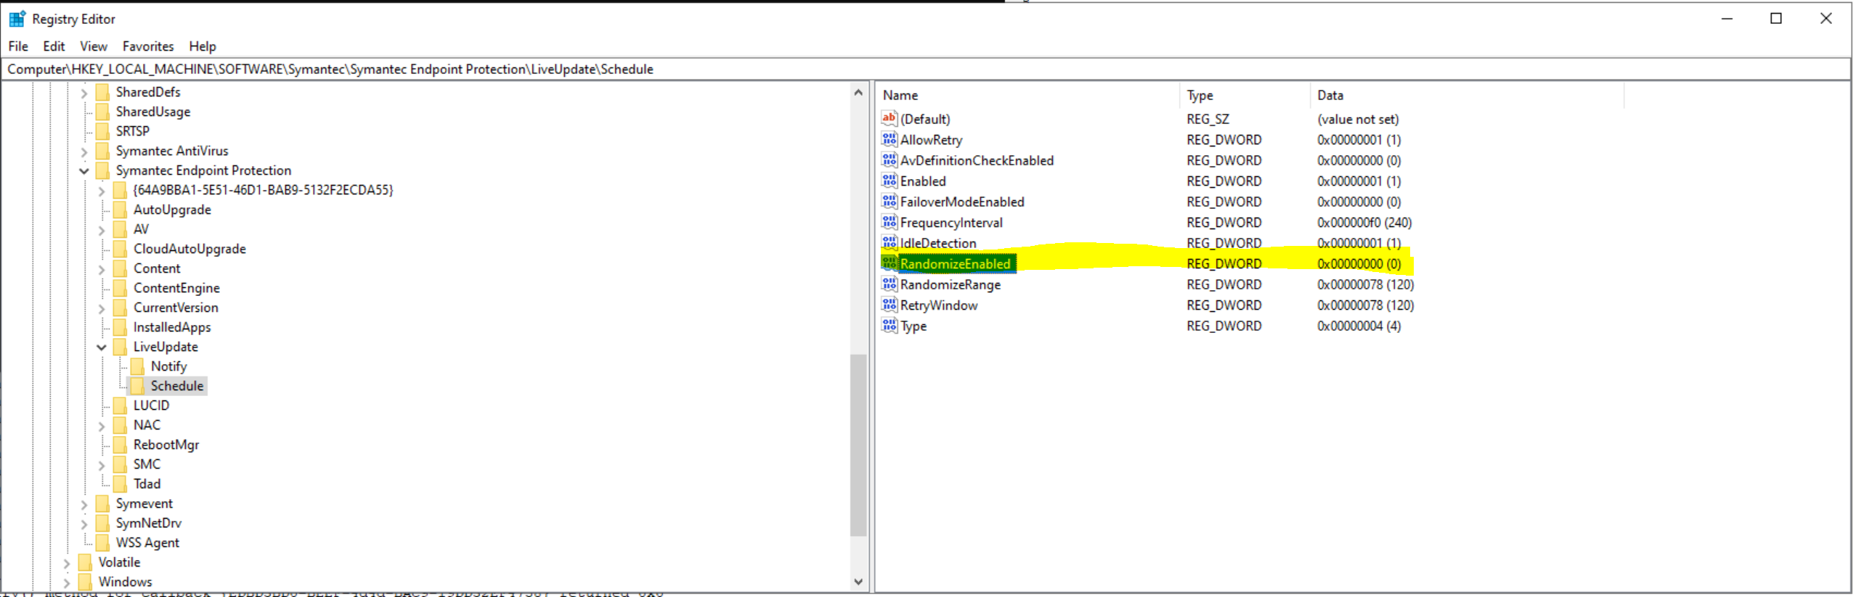This screenshot has width=1856, height=597.
Task: Click the Schedule folder icon
Action: pos(138,386)
